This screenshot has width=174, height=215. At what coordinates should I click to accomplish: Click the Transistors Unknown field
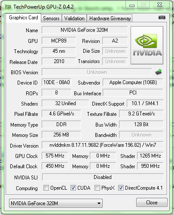(x=115, y=61)
